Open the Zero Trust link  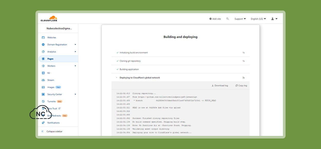click(54, 108)
